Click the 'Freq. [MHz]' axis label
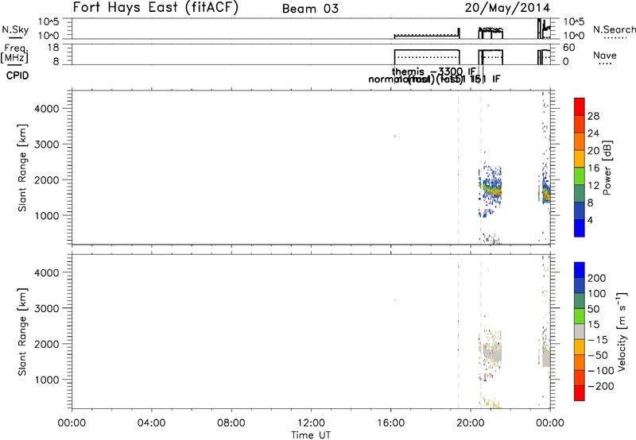The image size is (636, 440). [x=15, y=53]
